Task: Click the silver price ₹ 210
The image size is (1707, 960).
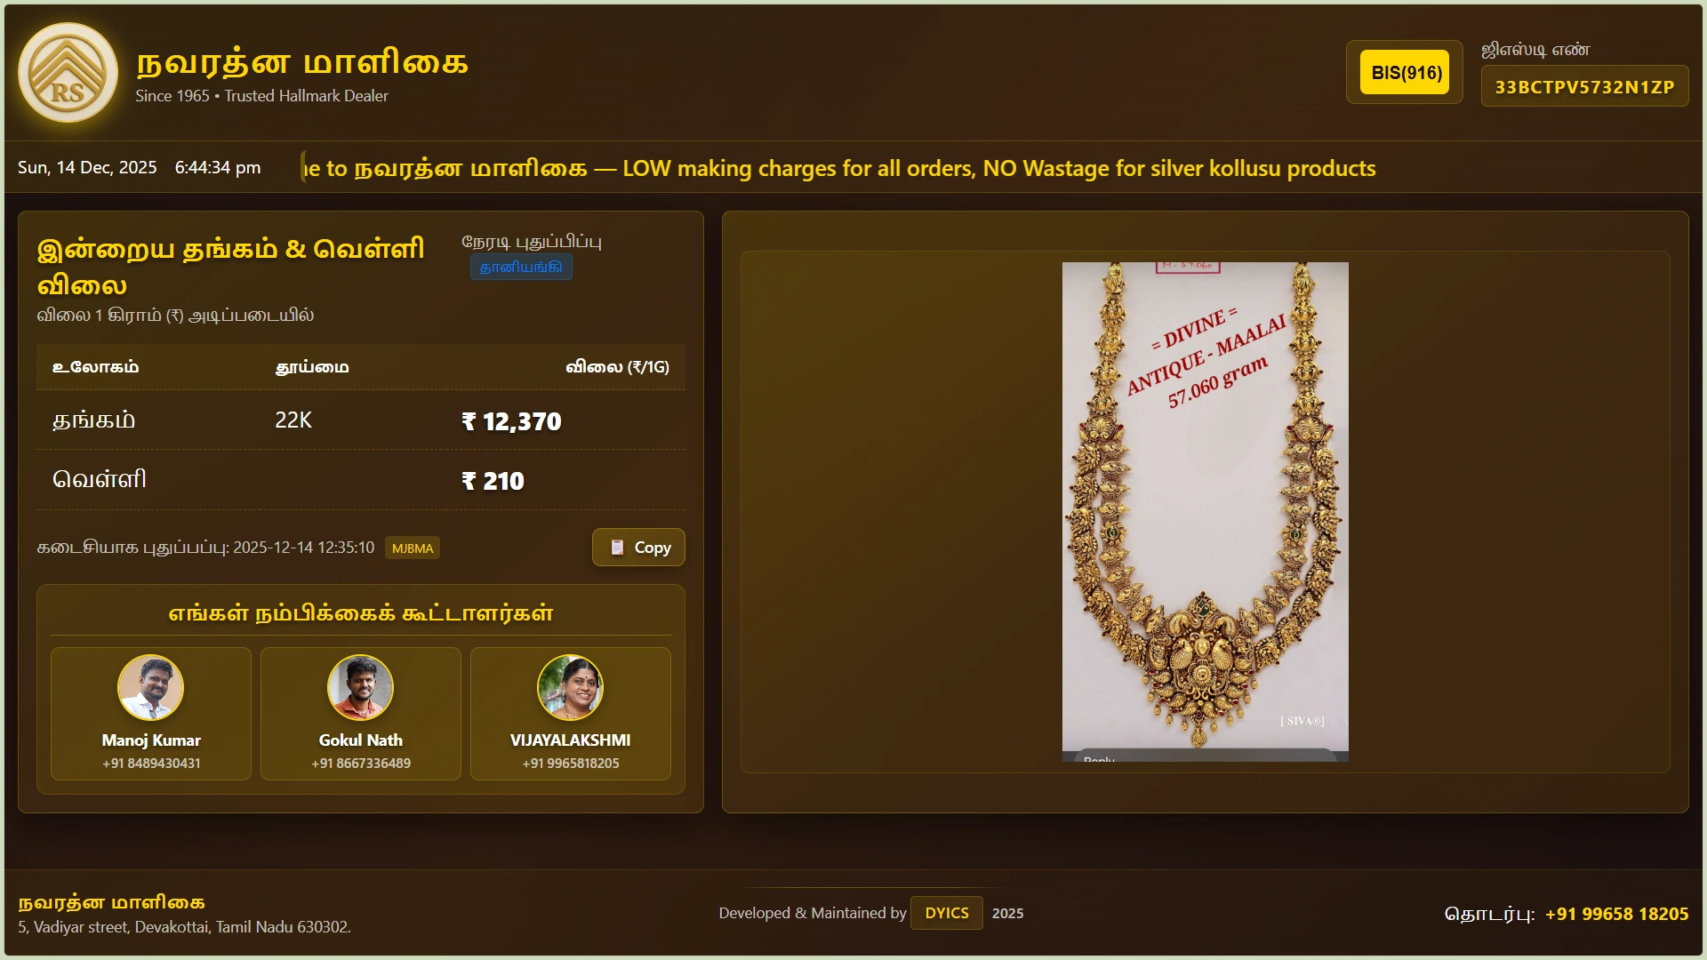Action: (493, 481)
